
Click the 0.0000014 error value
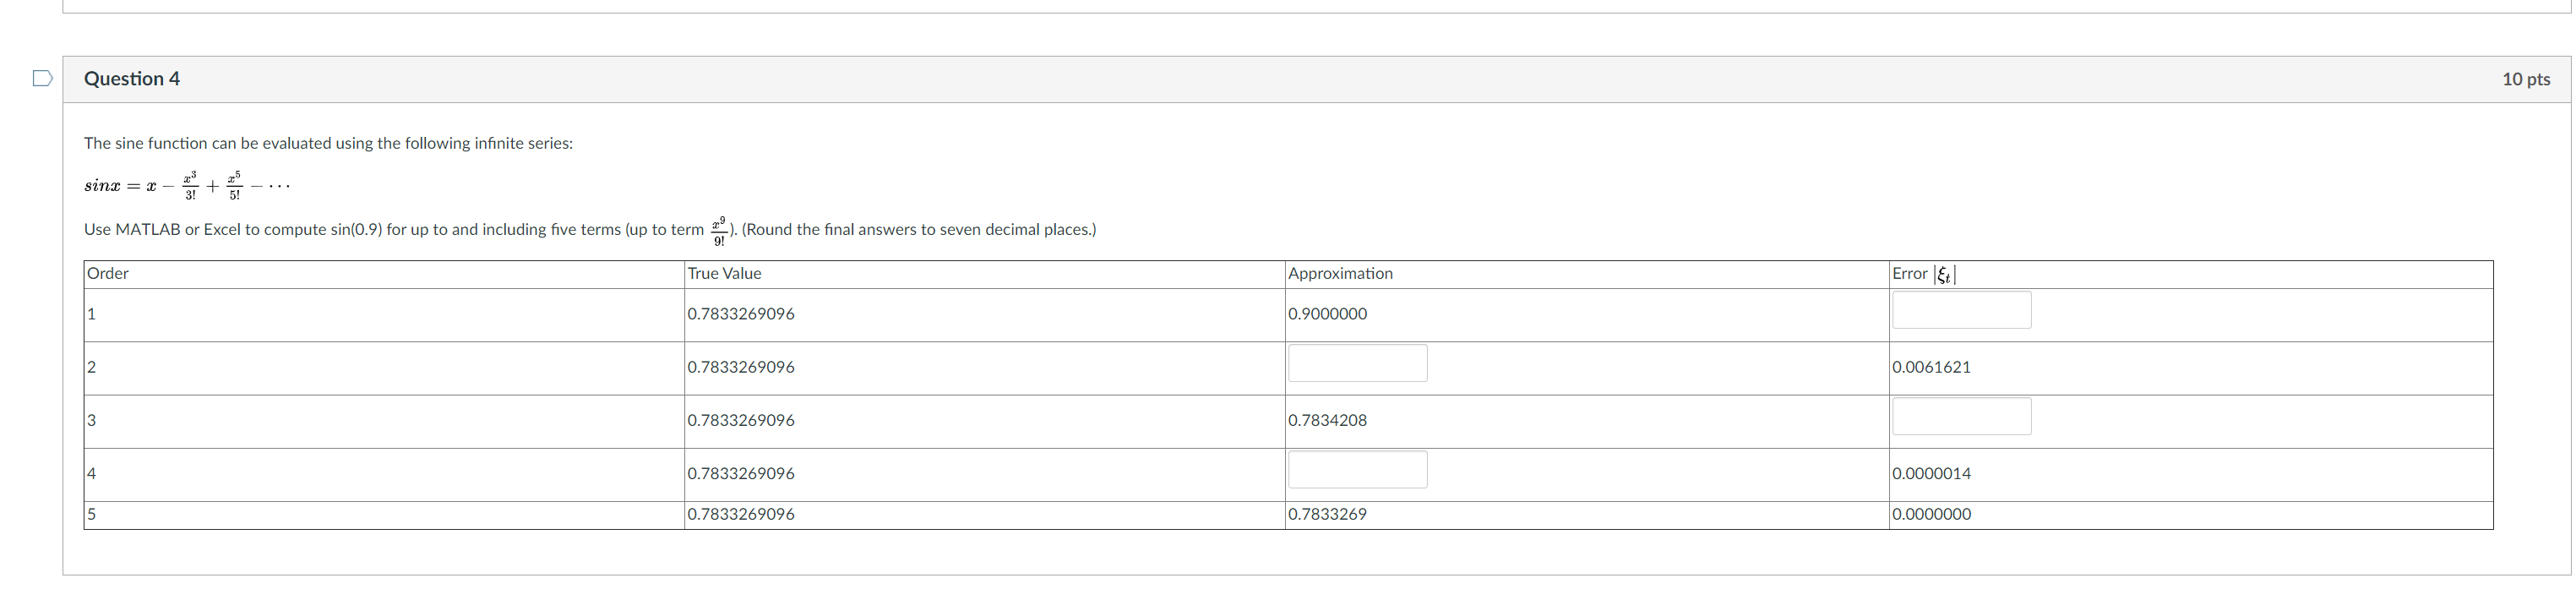point(1931,473)
